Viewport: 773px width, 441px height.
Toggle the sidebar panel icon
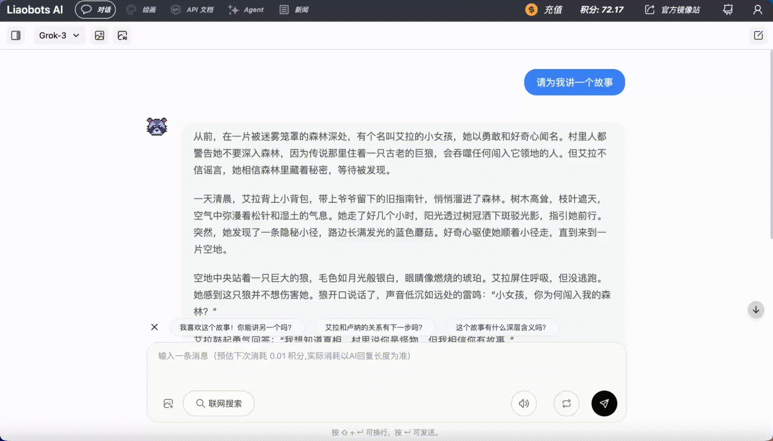pyautogui.click(x=16, y=36)
